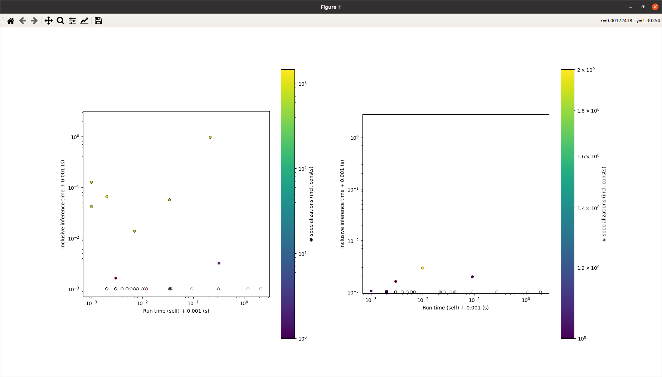Viewport: 662px width, 377px height.
Task: Click the x-axis label Run time (self)
Action: tap(176, 311)
